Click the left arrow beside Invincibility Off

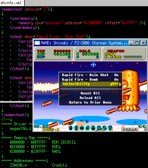[x=111, y=84]
